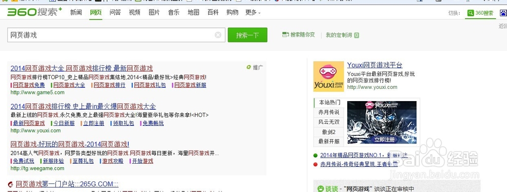507x192 pixels.
Task: Select 360搜索 engine switch tab
Action: (x=481, y=13)
